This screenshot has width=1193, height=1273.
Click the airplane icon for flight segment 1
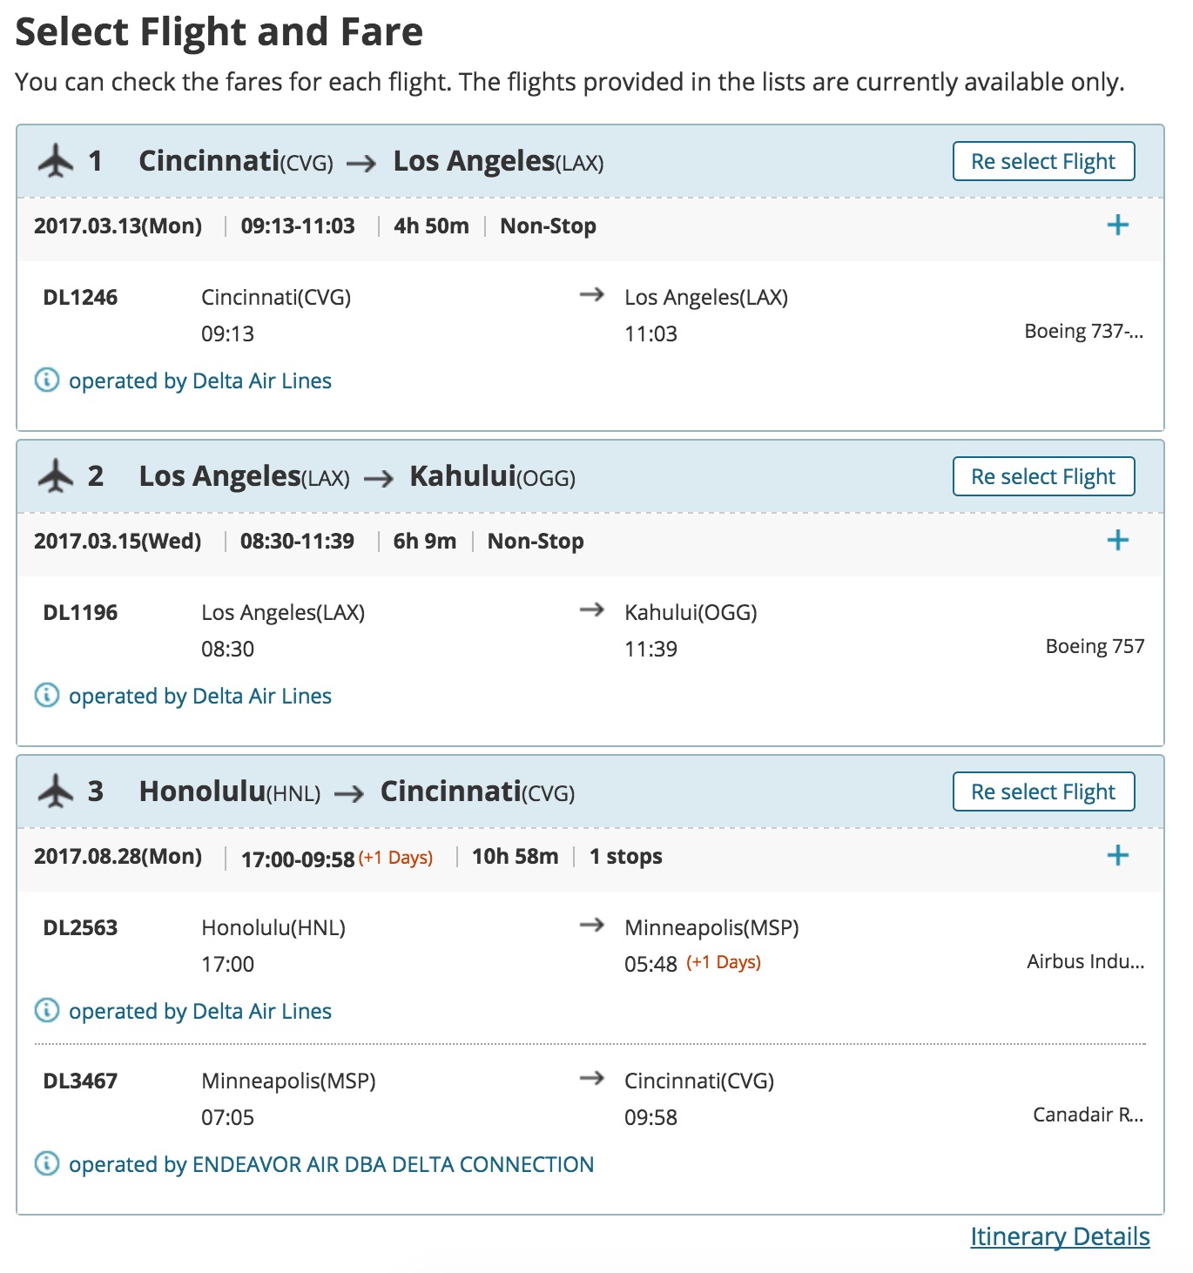[x=57, y=162]
